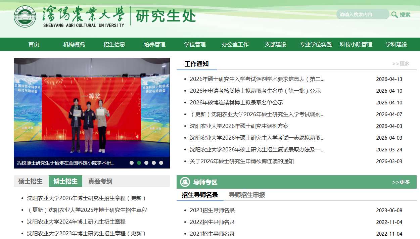Go to 首页 in the navigation bar

tap(34, 44)
